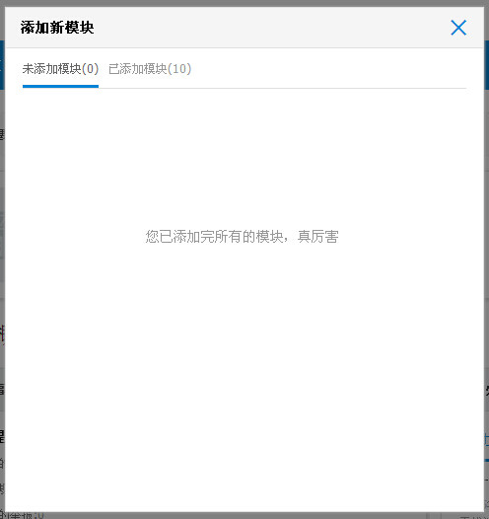Close the 添加新模块 dialog
489x519 pixels.
[458, 28]
